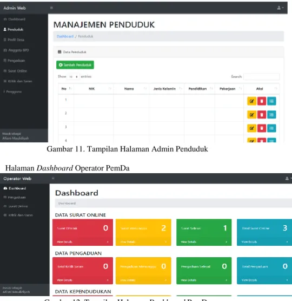This screenshot has height=301, width=292.
Task: Sort table by Aksi column
Action: (261, 89)
